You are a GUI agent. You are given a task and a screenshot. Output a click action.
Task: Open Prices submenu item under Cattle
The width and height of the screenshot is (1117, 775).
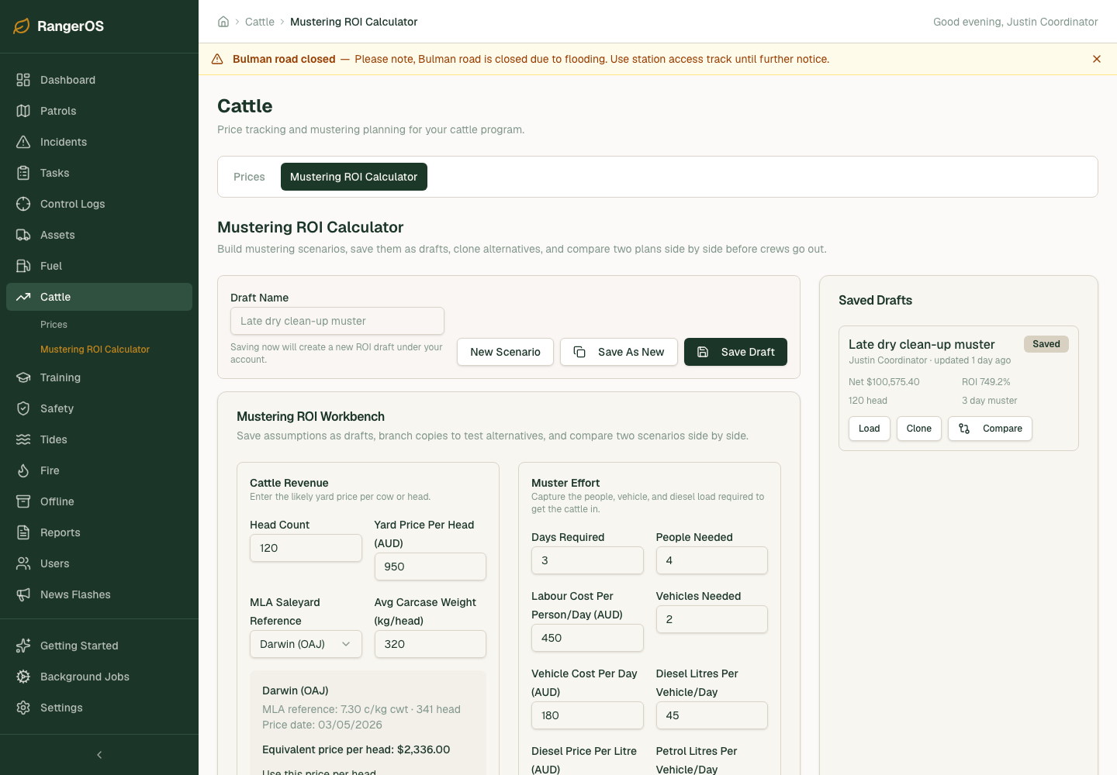[54, 325]
